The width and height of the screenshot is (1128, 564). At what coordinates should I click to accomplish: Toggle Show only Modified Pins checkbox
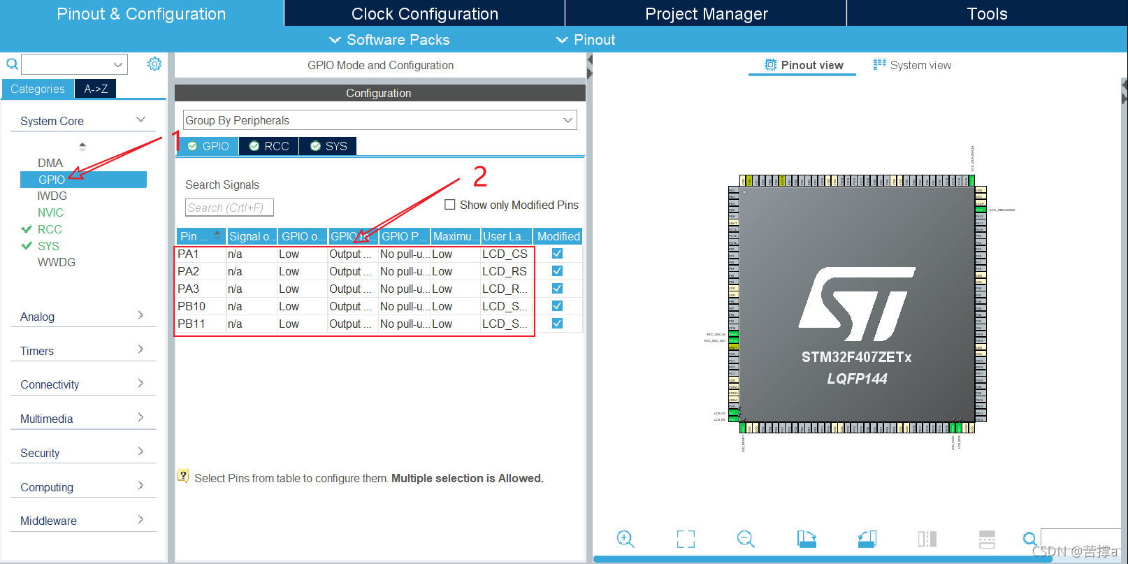[x=450, y=205]
